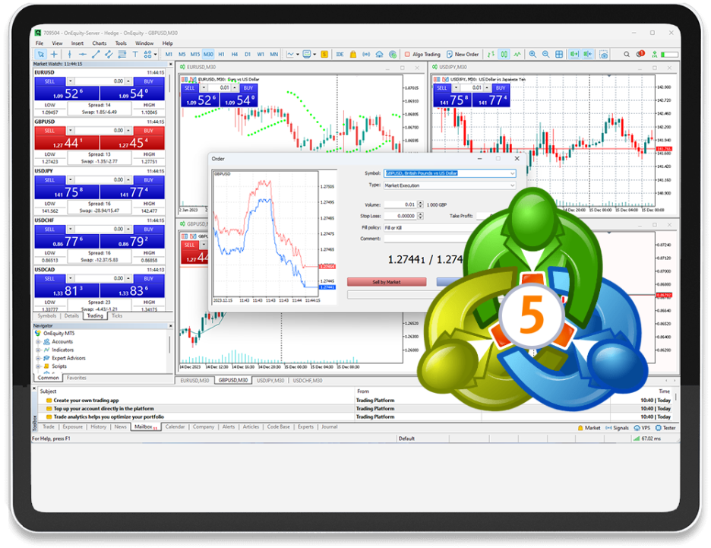Select the text label tool

[x=135, y=55]
